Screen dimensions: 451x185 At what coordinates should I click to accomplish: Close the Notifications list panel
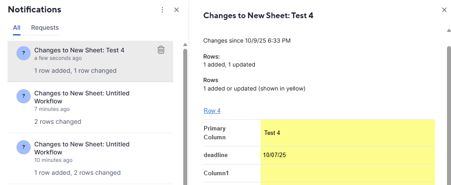(177, 10)
